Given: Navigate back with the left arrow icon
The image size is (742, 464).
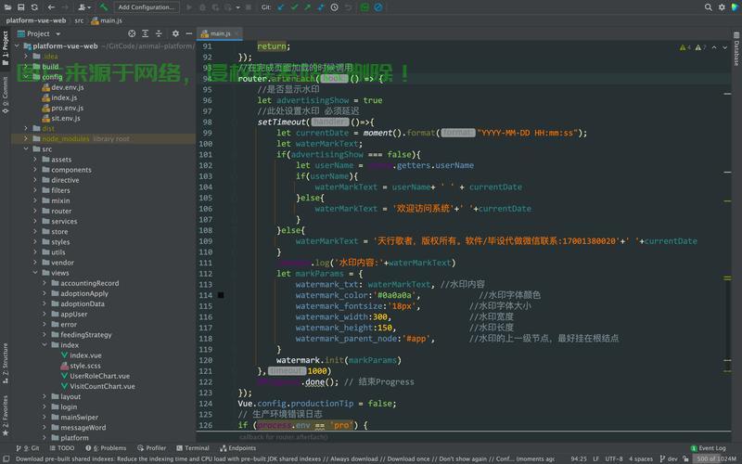Looking at the screenshot, I should click(x=51, y=7).
